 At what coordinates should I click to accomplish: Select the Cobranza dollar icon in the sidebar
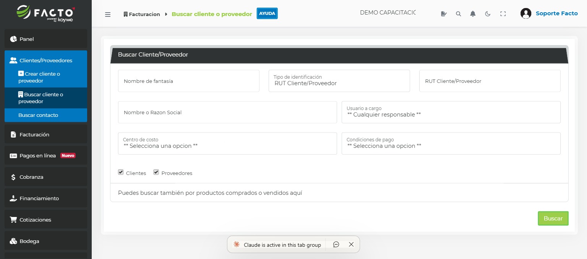(13, 177)
